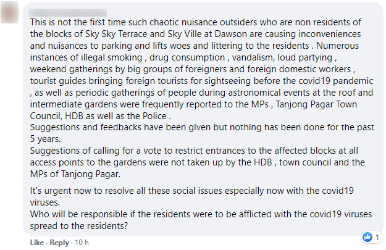Click the reaction count number 1
Screen dimensions: 386x250
pyautogui.click(x=376, y=237)
